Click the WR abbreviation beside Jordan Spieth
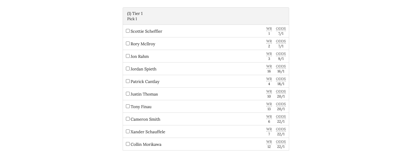Viewport: 401px width, 154px height. click(269, 66)
